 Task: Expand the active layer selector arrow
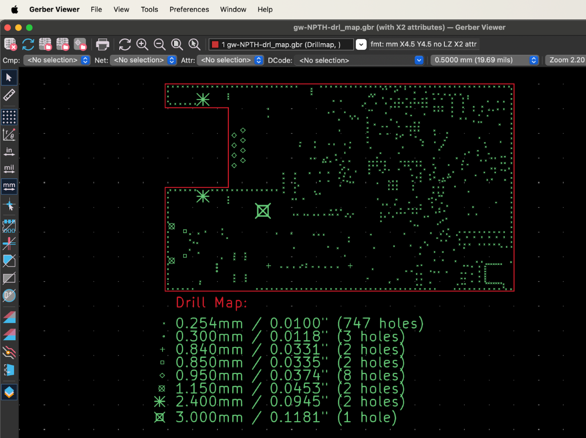(x=361, y=44)
